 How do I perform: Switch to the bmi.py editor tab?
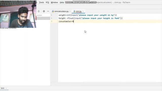pyautogui.click(x=79, y=11)
